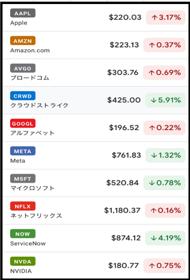Click the red GOOGL ticker badge
This screenshot has width=190, height=280.
point(23,123)
